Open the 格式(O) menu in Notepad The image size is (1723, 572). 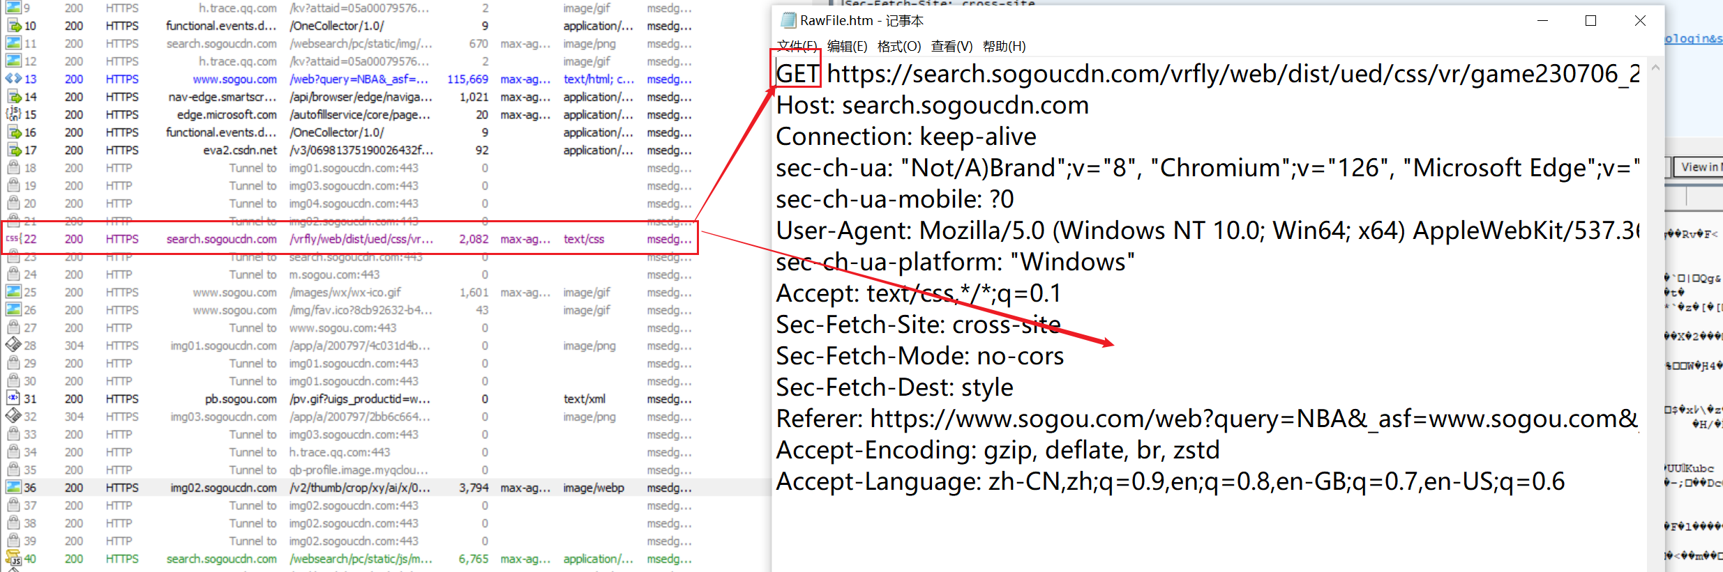899,46
